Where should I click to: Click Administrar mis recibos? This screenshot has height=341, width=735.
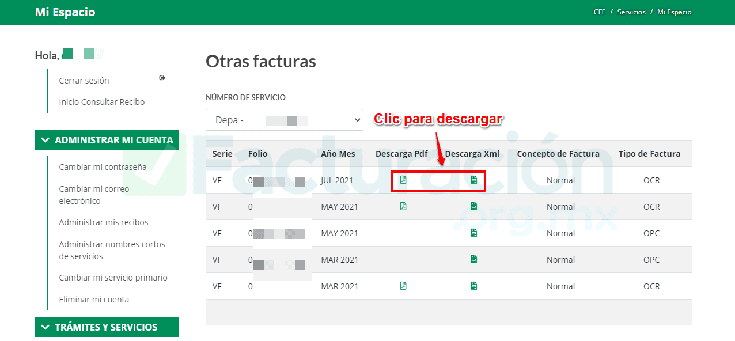[x=104, y=222]
